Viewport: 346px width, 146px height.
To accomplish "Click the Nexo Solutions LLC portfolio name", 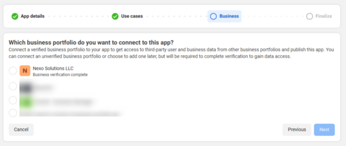I will [53, 69].
